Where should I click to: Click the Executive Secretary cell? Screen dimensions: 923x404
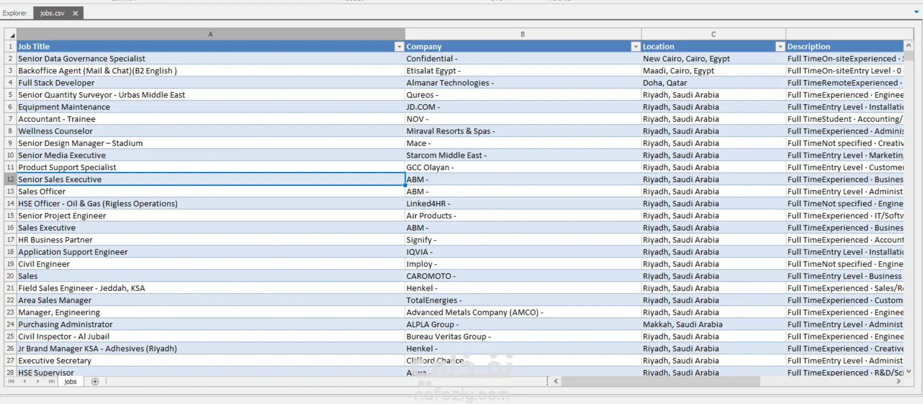tap(210, 361)
